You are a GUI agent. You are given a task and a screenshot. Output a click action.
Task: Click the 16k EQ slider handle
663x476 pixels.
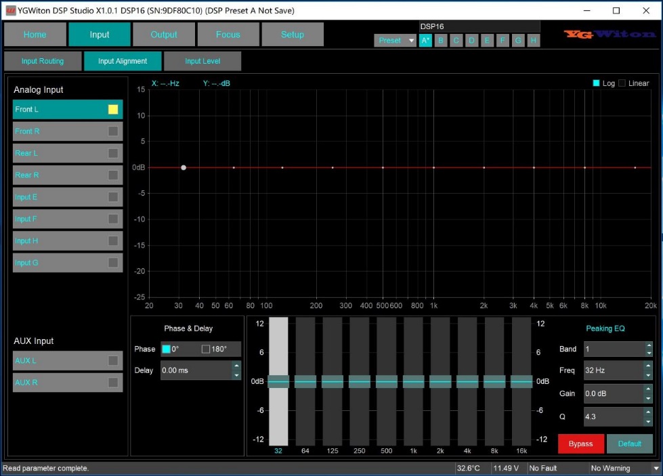click(521, 382)
